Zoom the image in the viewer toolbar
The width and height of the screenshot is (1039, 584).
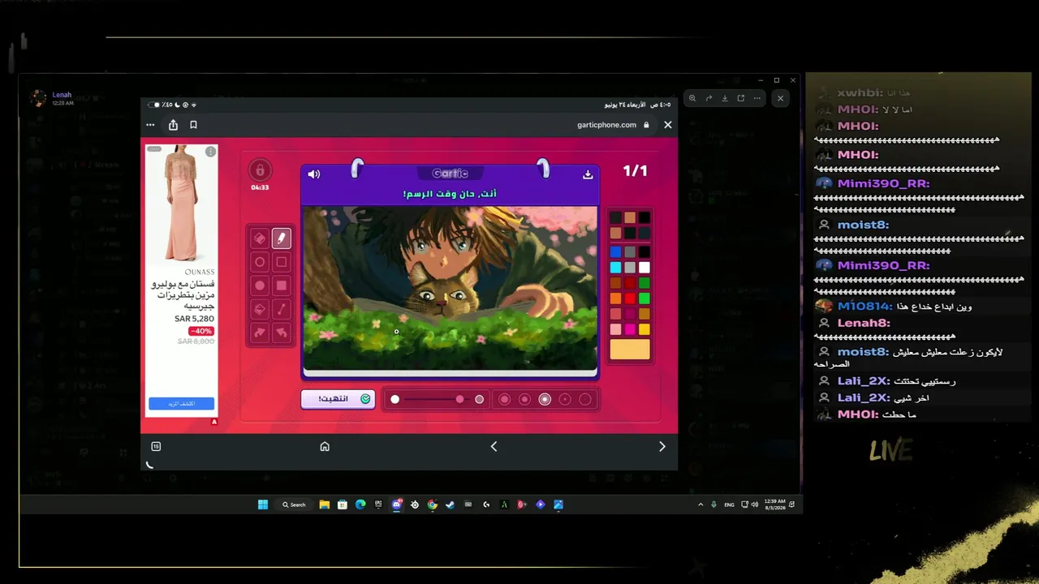click(692, 98)
